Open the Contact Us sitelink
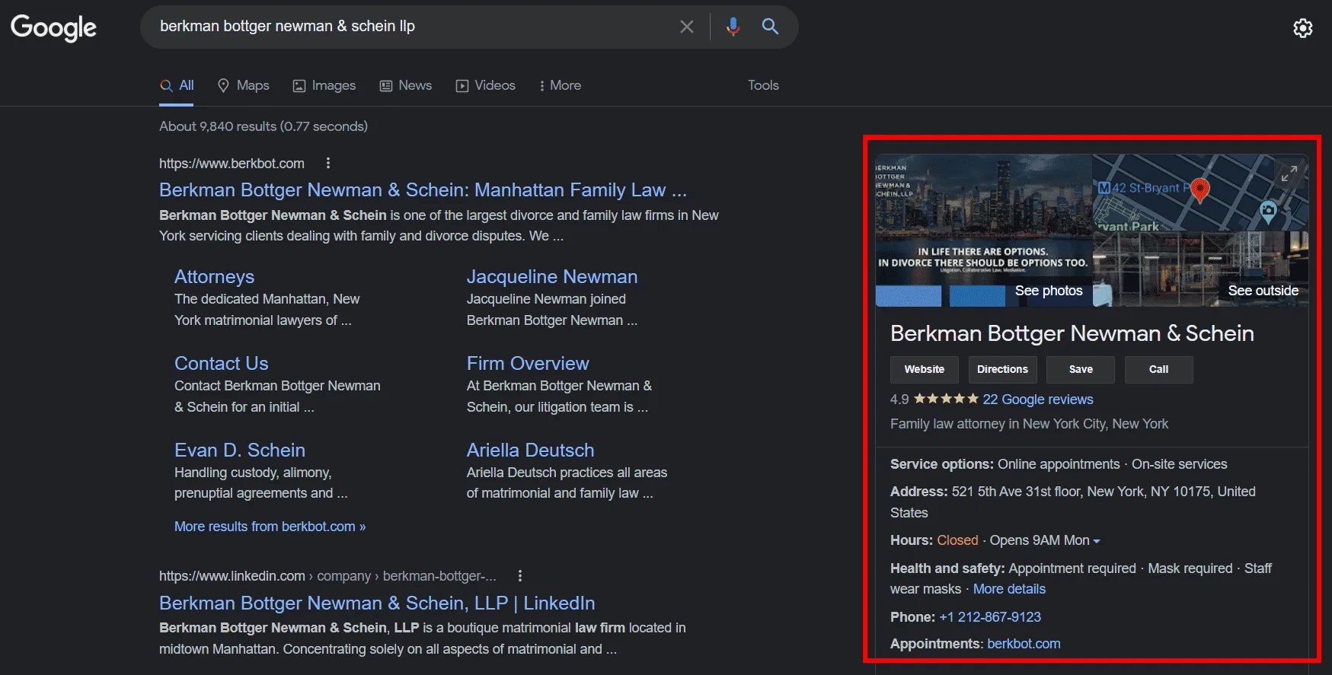This screenshot has height=675, width=1332. point(222,363)
